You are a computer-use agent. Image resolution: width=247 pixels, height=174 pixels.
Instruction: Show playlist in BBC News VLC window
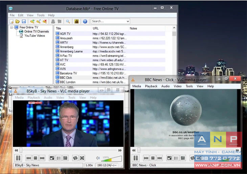(176, 158)
